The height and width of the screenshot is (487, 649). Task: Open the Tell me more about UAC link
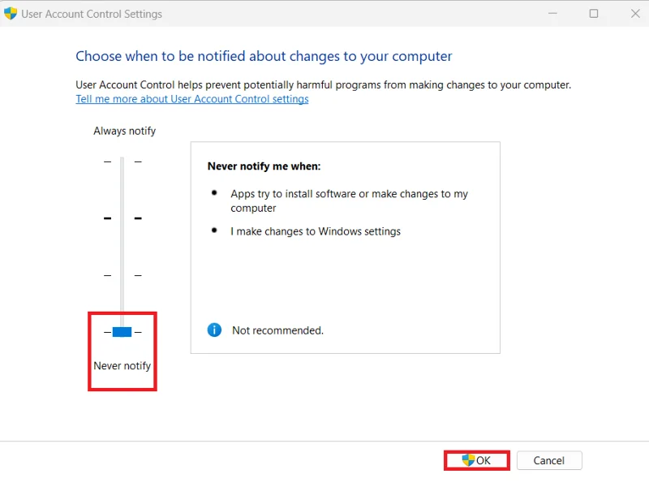192,99
